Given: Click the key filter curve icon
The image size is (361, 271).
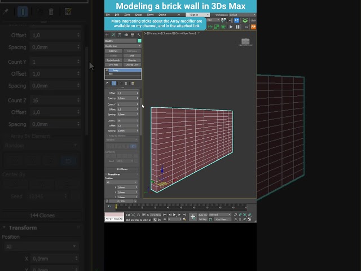Looking at the screenshot, I should coord(210,220).
